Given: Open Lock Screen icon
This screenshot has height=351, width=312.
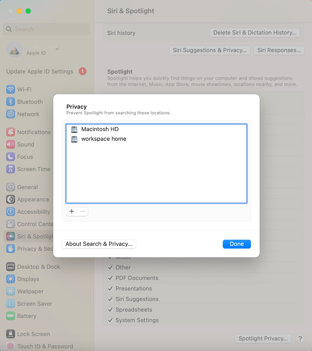Looking at the screenshot, I should (10, 334).
